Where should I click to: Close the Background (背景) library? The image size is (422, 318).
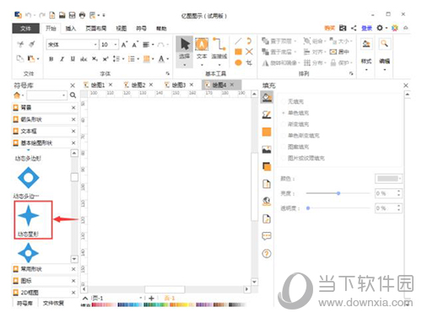click(73, 107)
